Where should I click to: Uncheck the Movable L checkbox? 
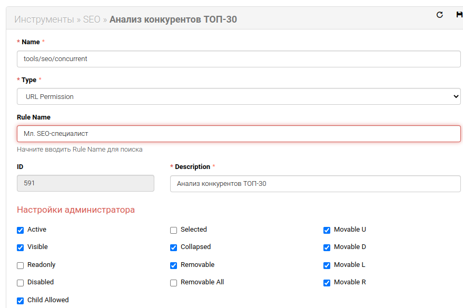[327, 265]
